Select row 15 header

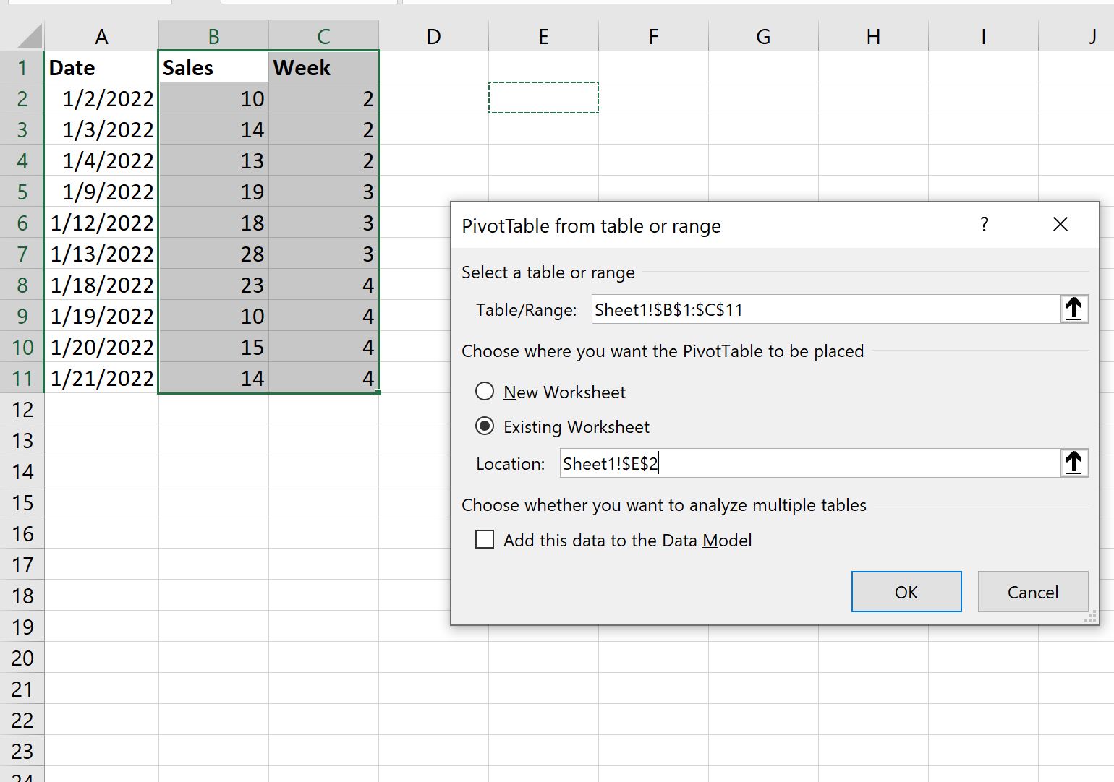(22, 502)
